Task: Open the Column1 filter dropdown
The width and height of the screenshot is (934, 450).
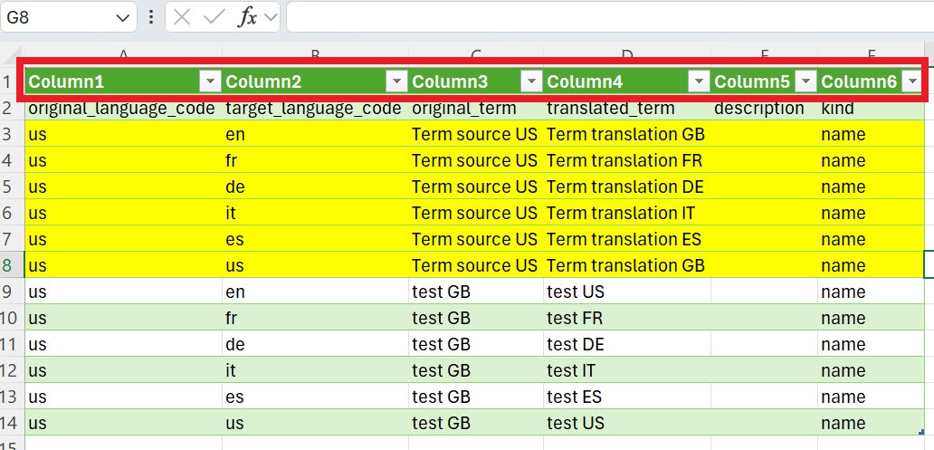Action: pyautogui.click(x=209, y=82)
